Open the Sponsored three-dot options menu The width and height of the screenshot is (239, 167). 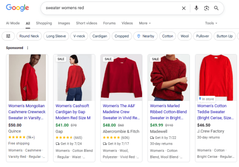(28, 48)
